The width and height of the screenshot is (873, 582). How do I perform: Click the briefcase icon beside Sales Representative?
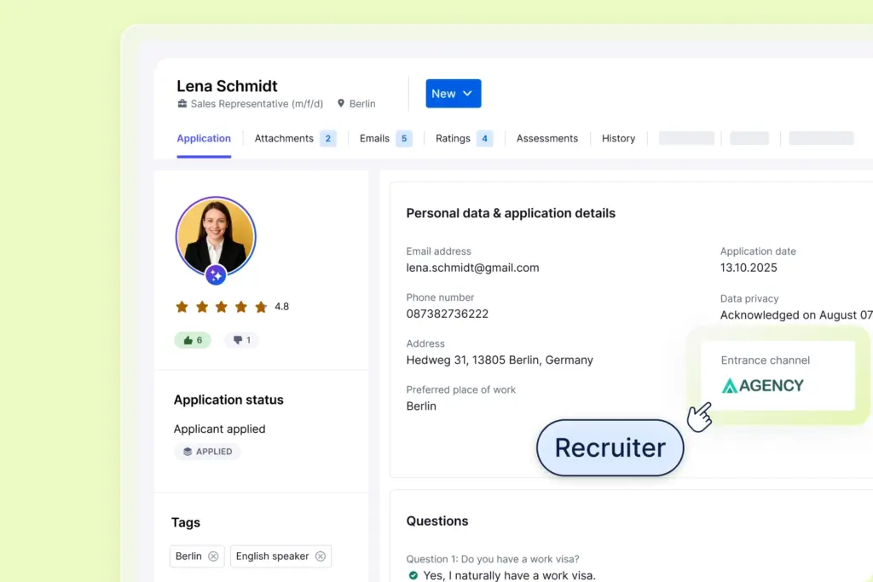pyautogui.click(x=182, y=104)
